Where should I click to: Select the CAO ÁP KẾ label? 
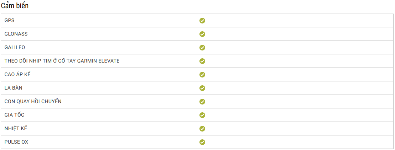[17, 74]
